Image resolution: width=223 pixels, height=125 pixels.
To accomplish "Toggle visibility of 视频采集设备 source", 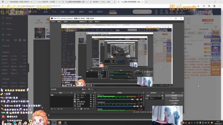I will point(91,102).
